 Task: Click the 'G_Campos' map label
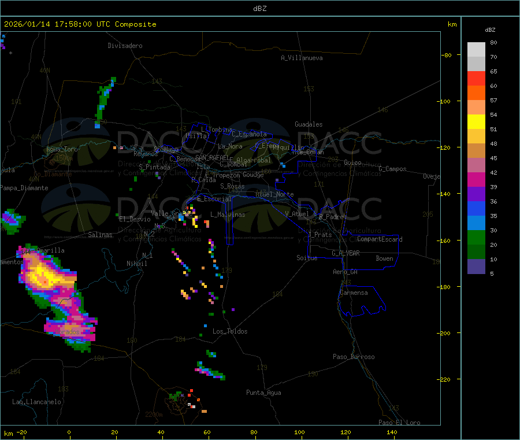(393, 169)
